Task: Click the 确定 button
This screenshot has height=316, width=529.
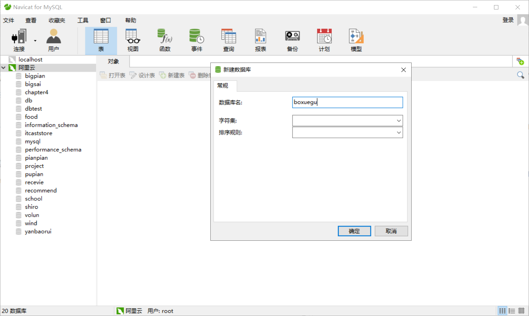Action: [x=354, y=231]
